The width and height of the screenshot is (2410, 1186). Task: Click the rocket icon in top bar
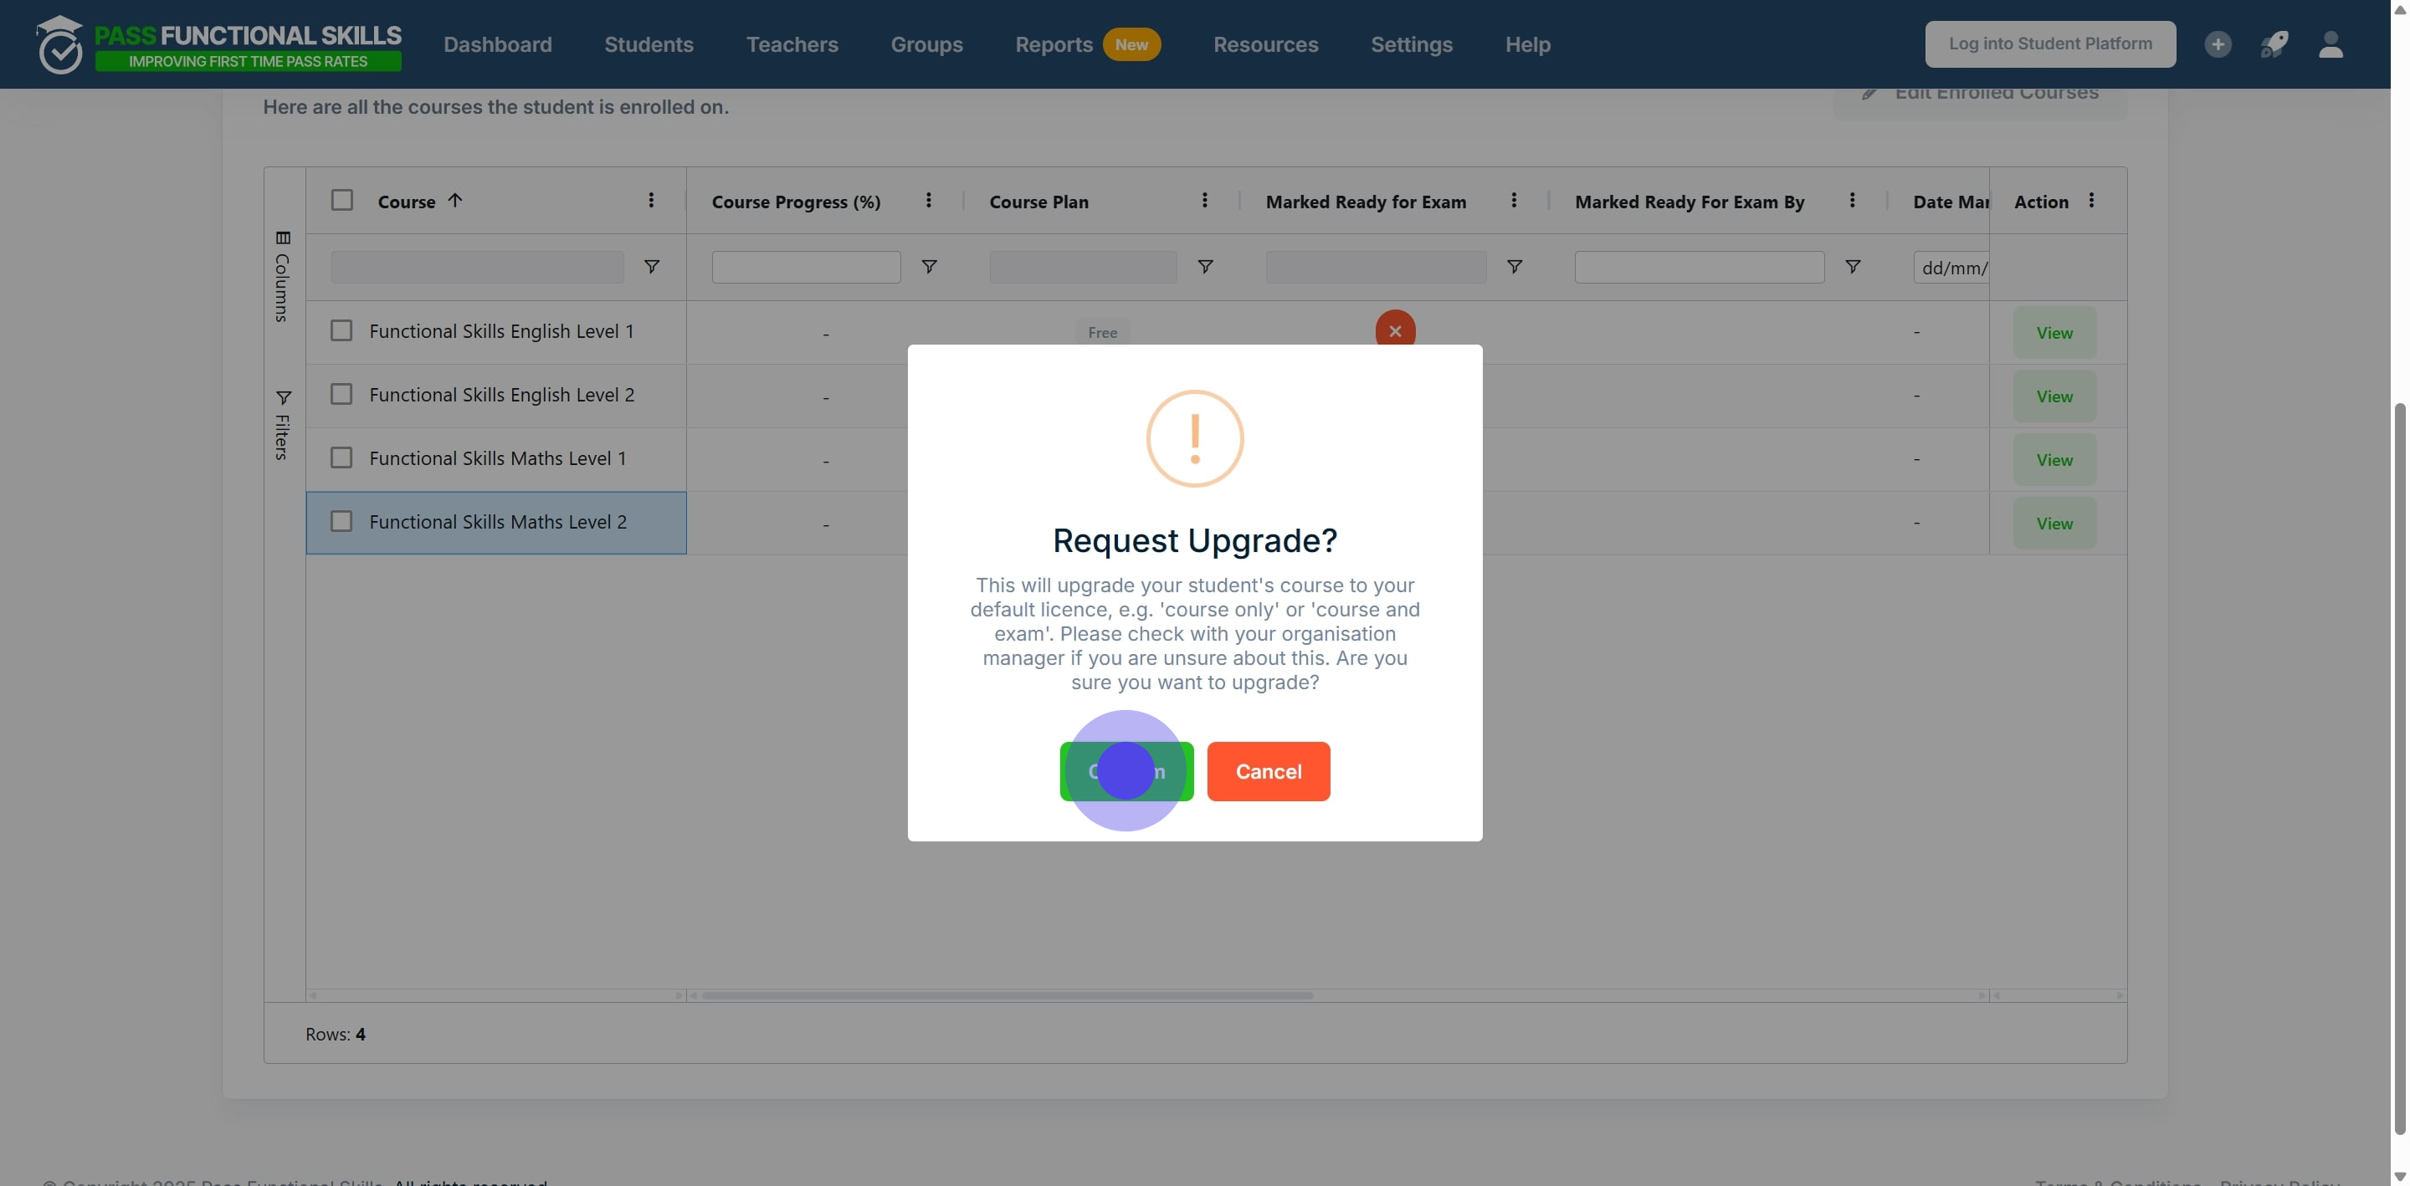[x=2274, y=44]
